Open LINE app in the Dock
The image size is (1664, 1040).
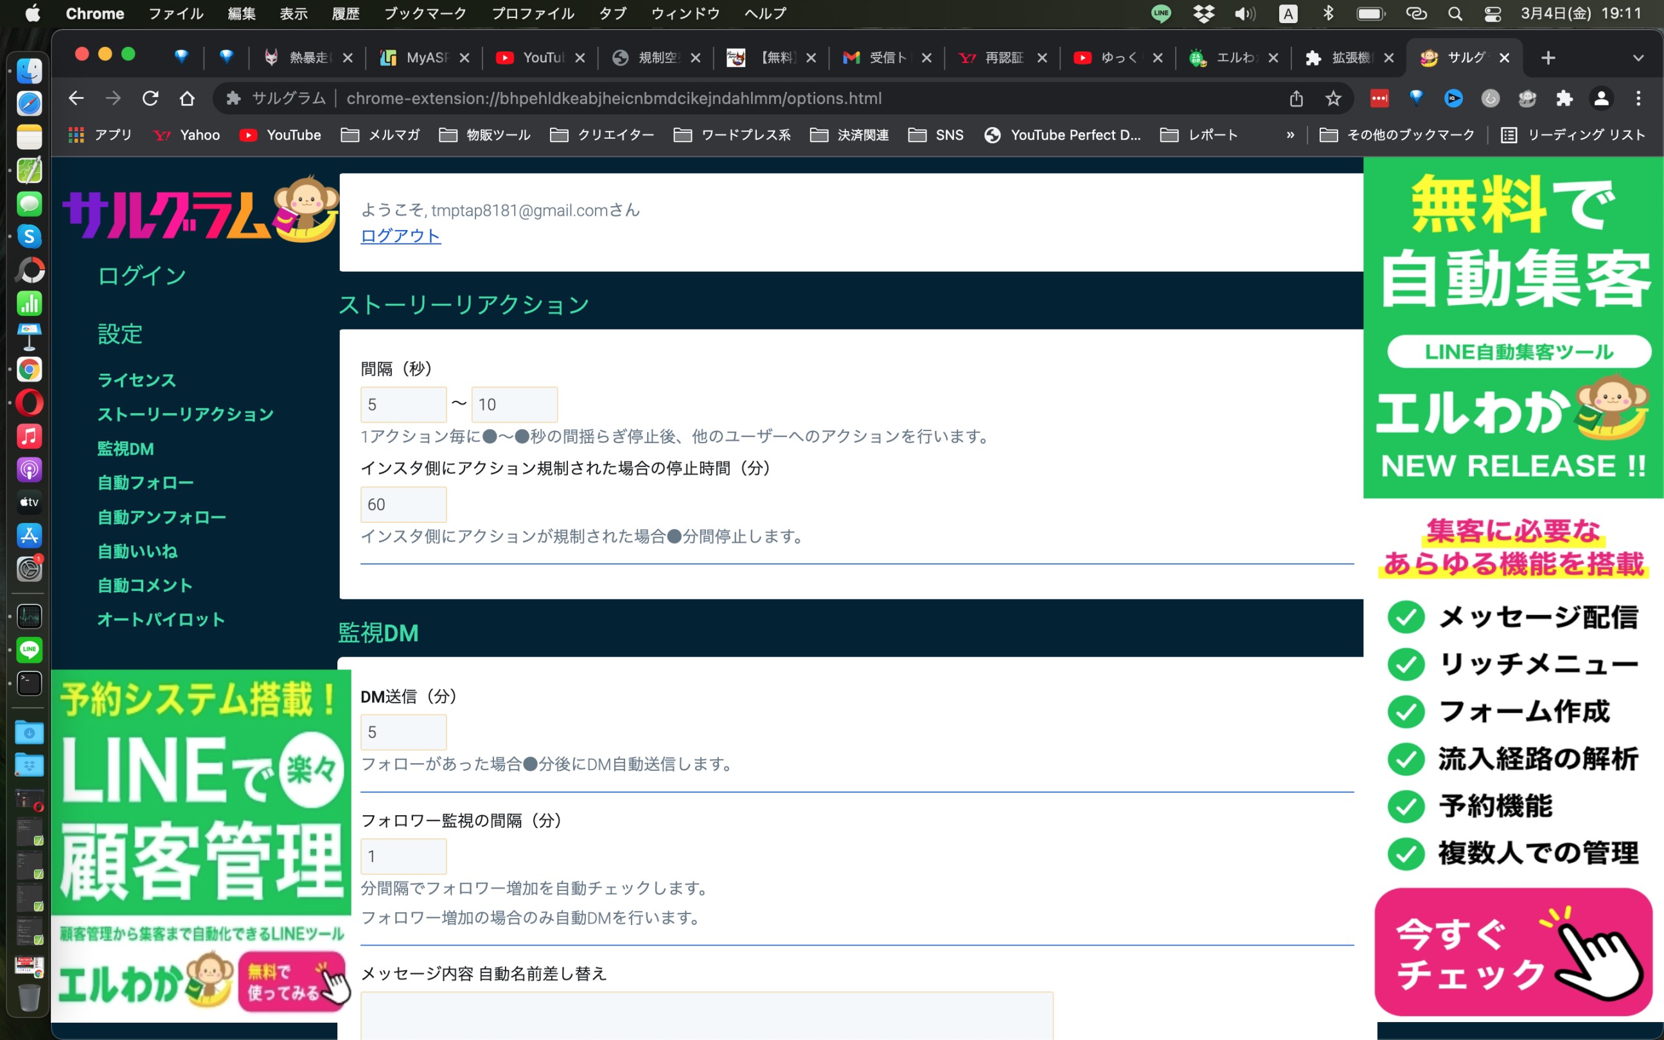point(29,650)
